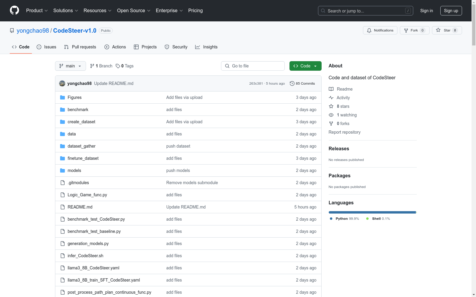476x297 pixels.
Task: Click the Sign up button
Action: [451, 11]
